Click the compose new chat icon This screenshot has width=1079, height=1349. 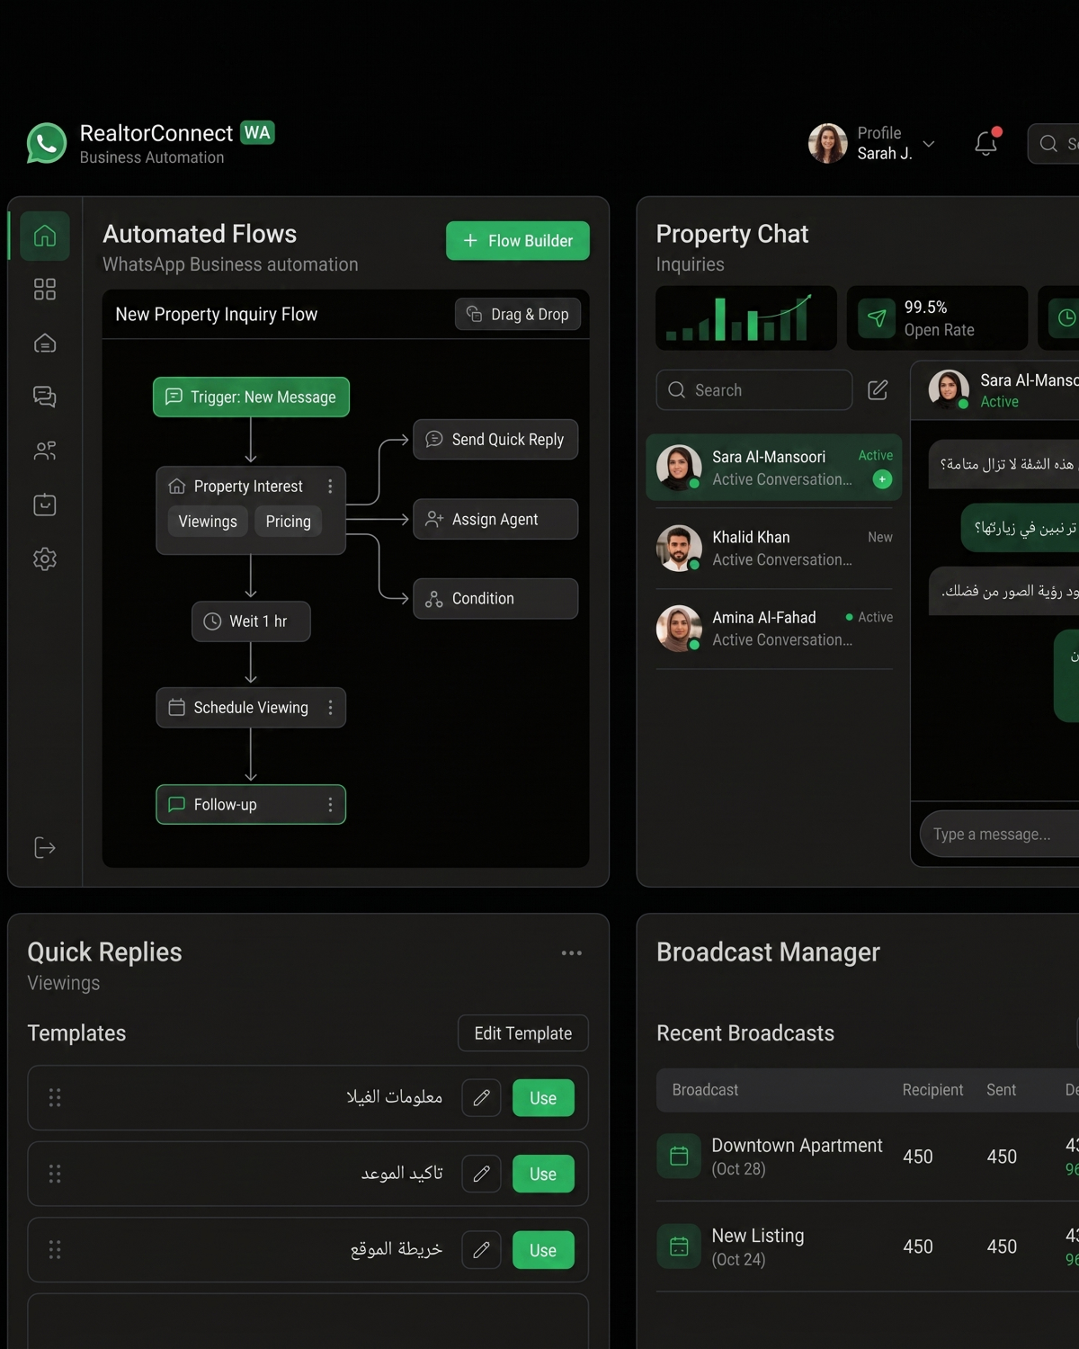click(878, 390)
